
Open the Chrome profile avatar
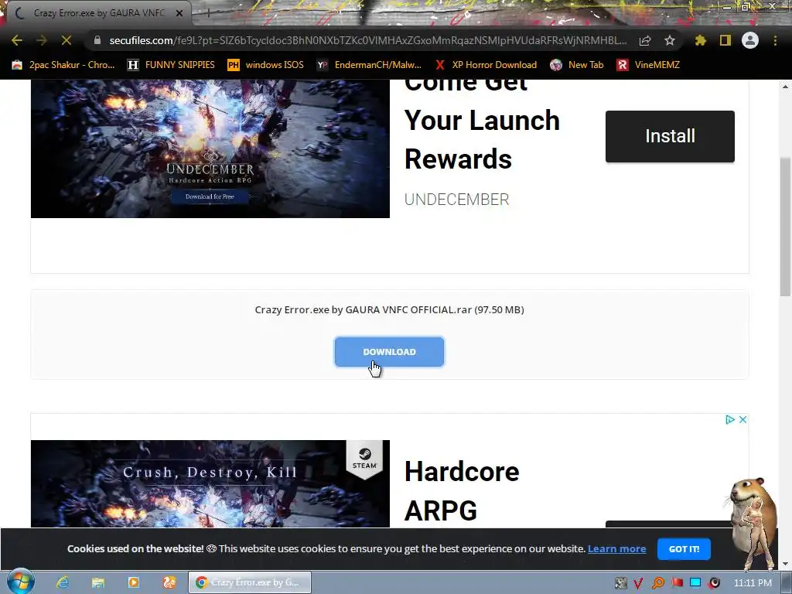[750, 40]
